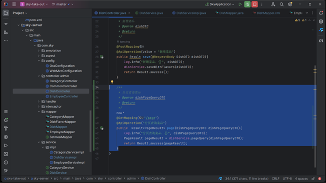This screenshot has height=183, width=326.
Task: Open the Git tool window icon
Action: tap(6, 171)
